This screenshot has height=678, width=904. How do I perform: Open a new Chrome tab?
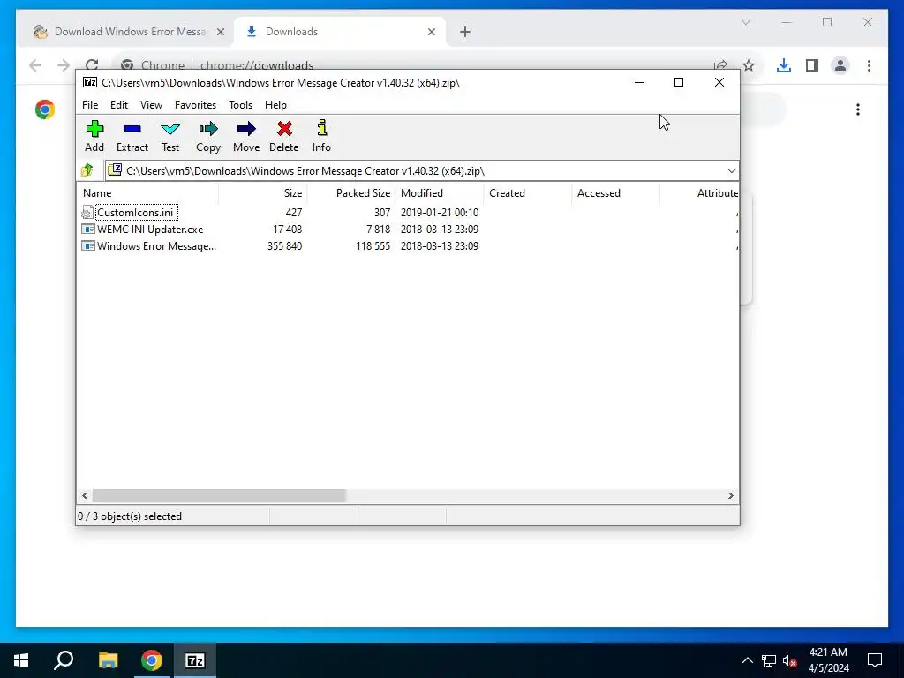pos(465,32)
